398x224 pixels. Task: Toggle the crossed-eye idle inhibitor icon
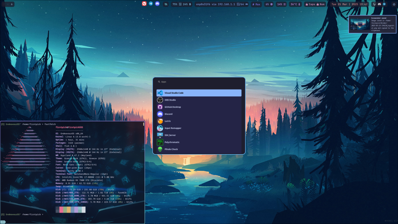pos(166,4)
